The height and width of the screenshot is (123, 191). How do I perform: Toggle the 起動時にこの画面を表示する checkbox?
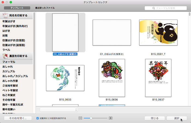click(38, 118)
